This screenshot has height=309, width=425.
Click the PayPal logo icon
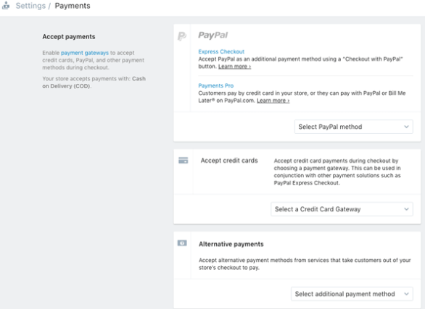[x=182, y=36]
